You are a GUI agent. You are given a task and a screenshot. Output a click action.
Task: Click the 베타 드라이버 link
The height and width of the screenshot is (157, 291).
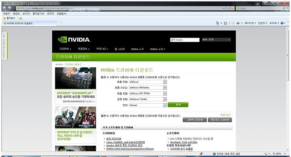pos(114,139)
